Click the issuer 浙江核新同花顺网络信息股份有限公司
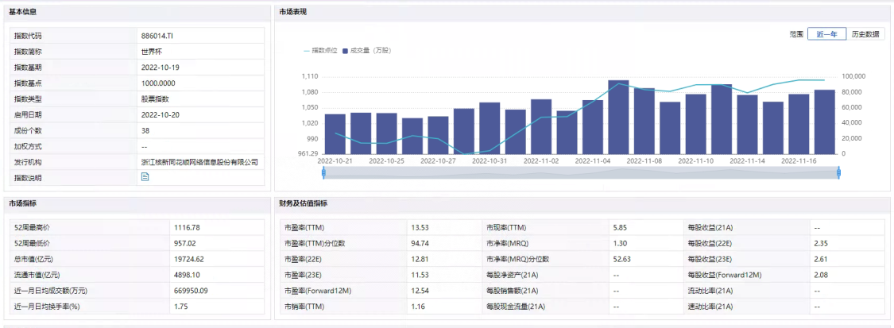 pos(199,162)
